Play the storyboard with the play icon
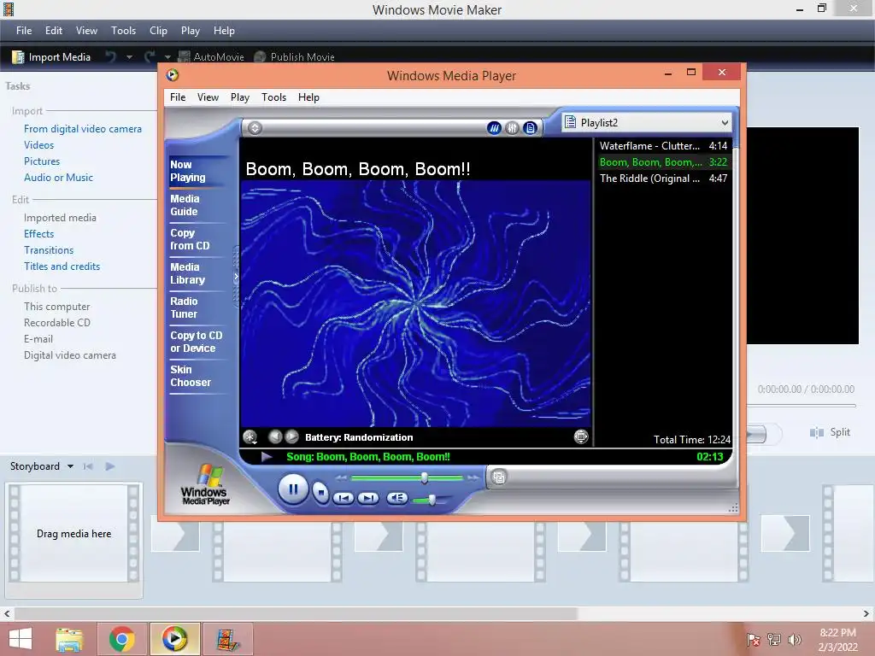Image resolution: width=875 pixels, height=656 pixels. pos(110,466)
